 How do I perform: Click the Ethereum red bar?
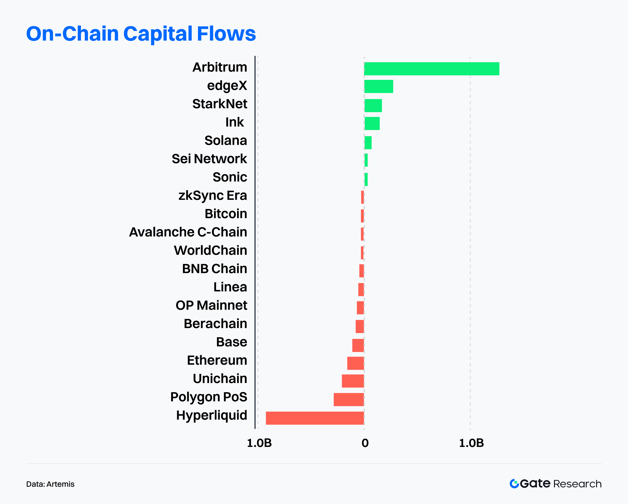[x=355, y=363]
